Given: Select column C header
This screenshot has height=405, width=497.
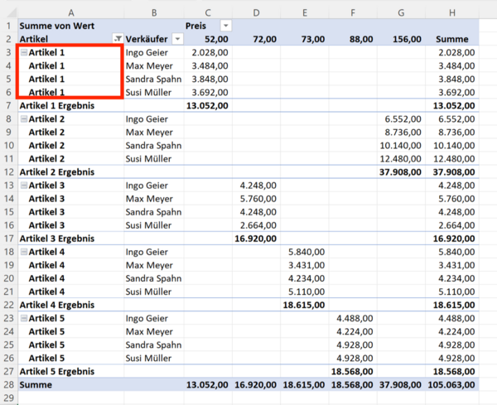Looking at the screenshot, I should 208,12.
